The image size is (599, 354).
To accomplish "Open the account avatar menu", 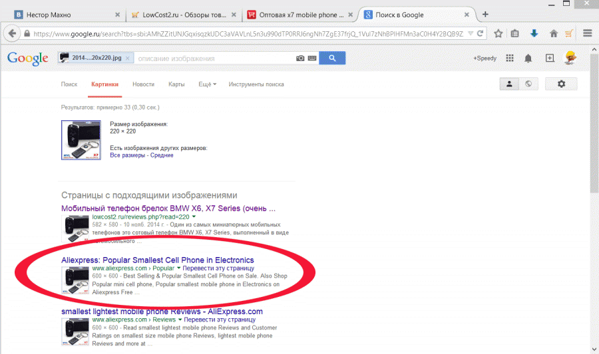I will tap(571, 58).
